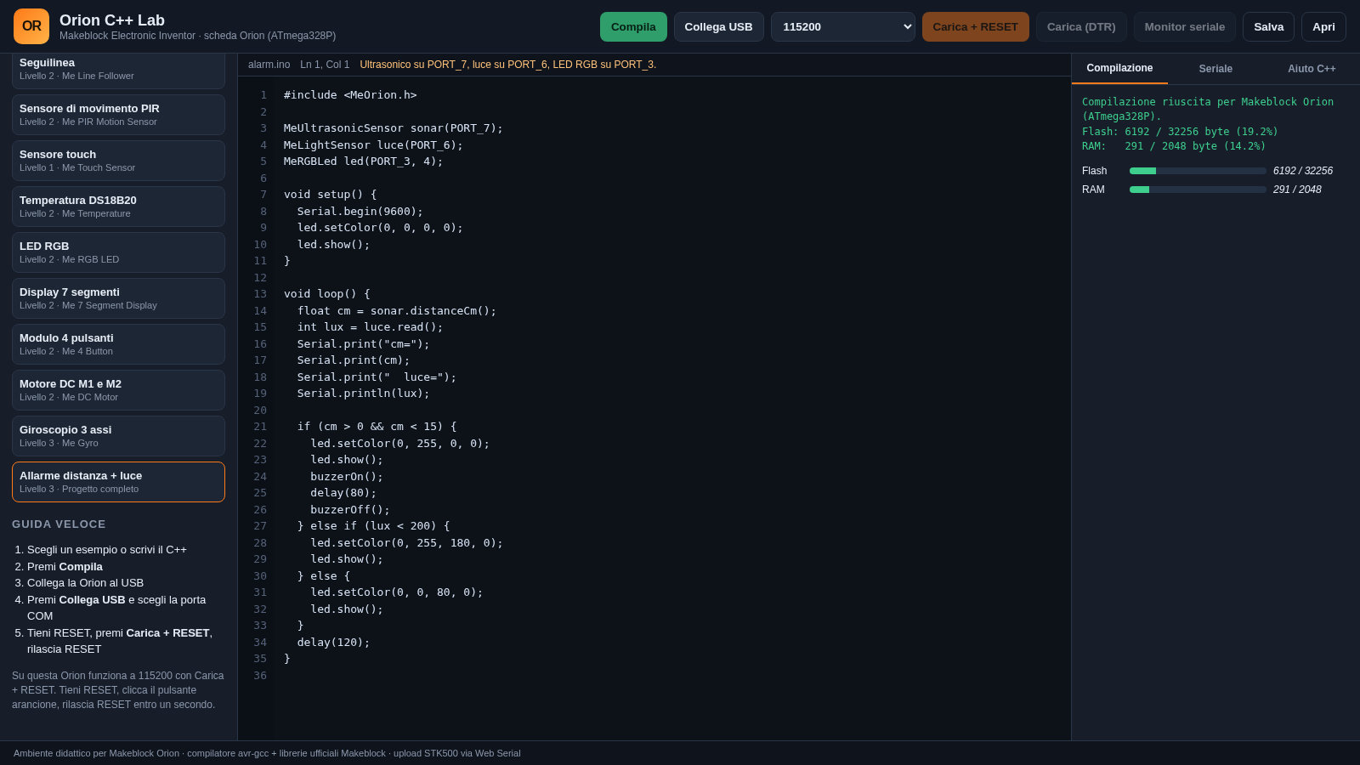
Task: Select the Motore DC M1 e M2 example
Action: coord(118,390)
